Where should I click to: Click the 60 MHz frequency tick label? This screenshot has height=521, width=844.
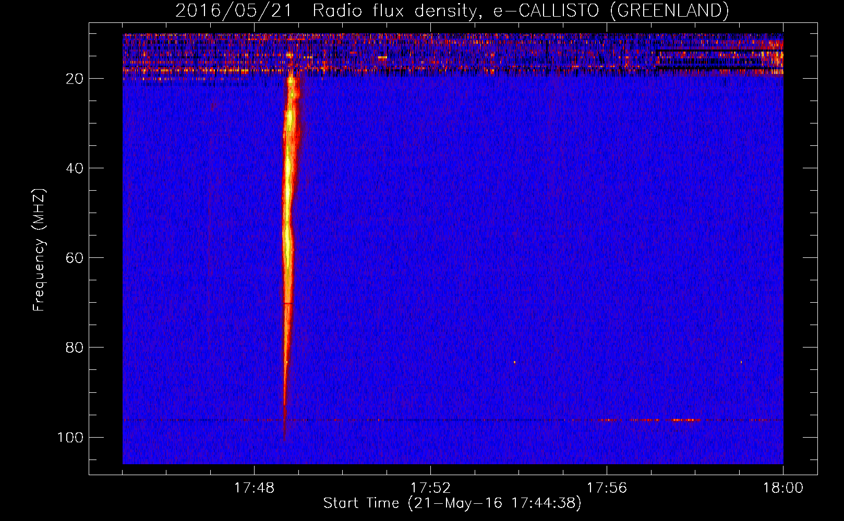pos(75,258)
